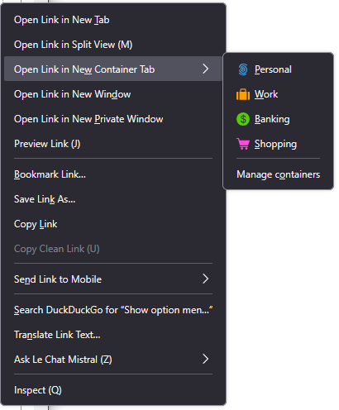Viewport: 339px width, 410px height.
Task: Choose Open Link in Split View
Action: (x=113, y=45)
